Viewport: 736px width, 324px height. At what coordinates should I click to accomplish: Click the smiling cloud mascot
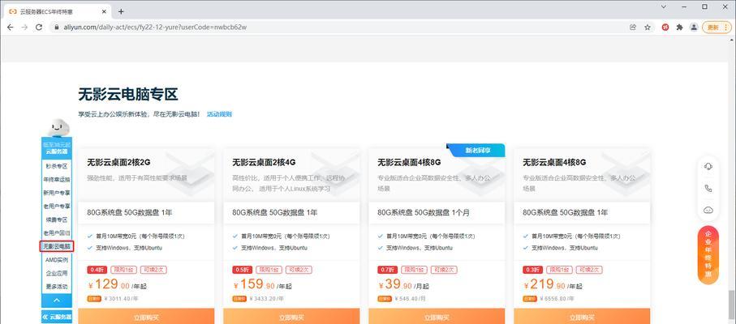(x=58, y=127)
